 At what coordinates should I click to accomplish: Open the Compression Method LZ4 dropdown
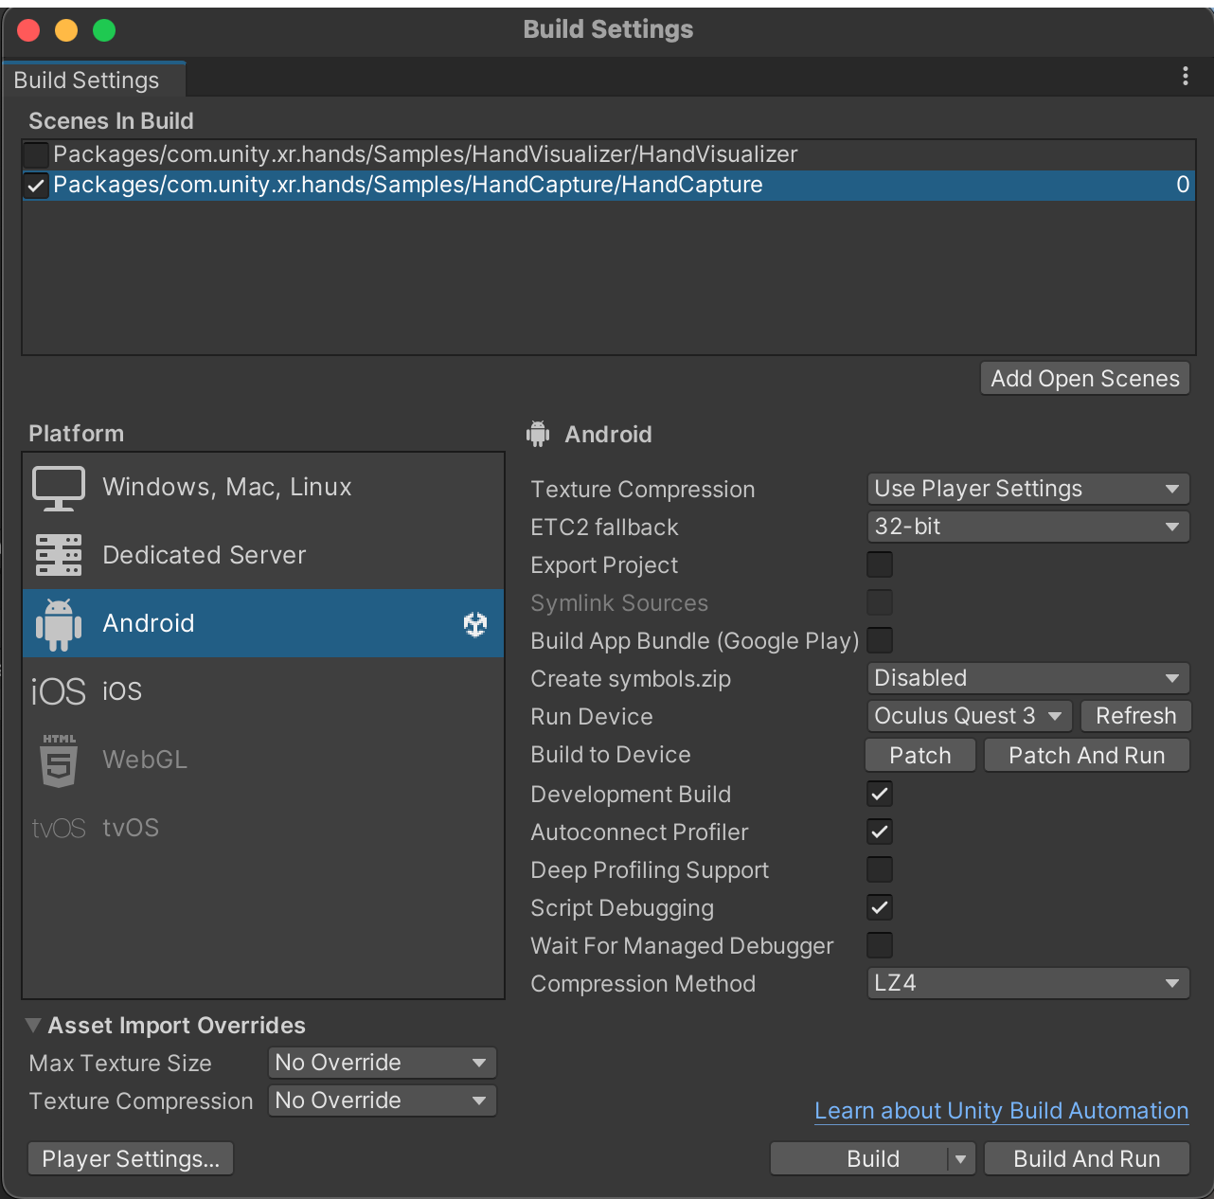[1027, 983]
